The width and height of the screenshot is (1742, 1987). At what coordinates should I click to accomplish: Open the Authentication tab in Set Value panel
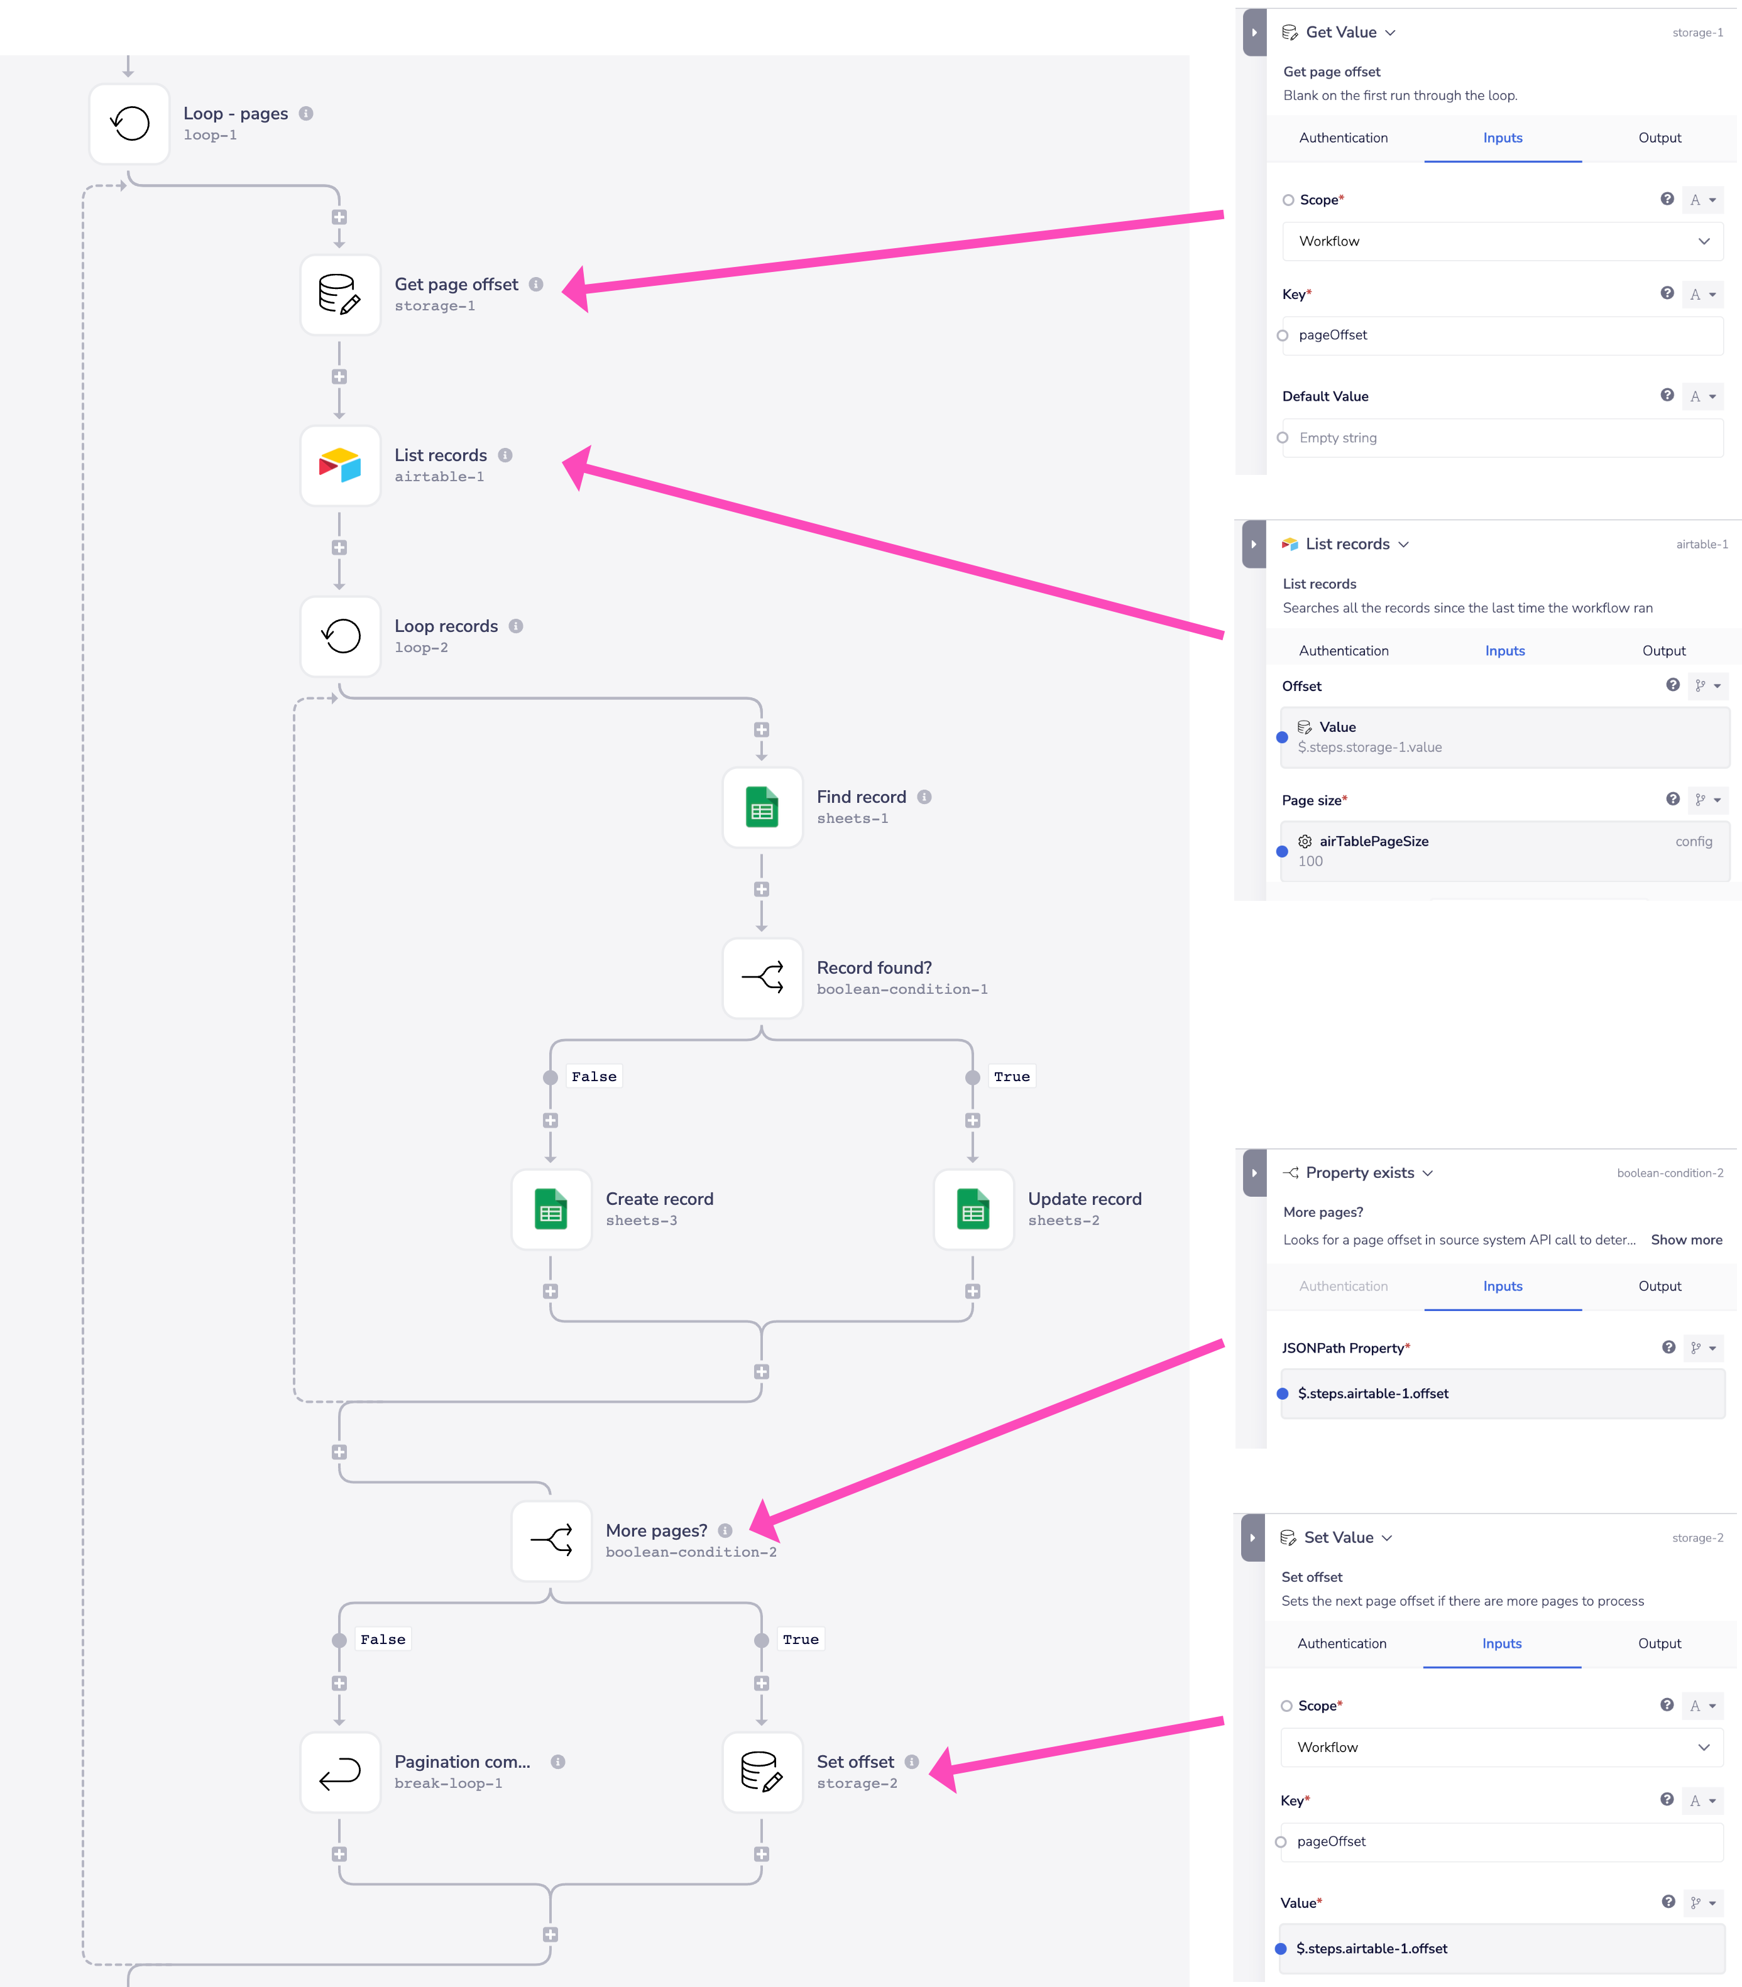click(1342, 1643)
